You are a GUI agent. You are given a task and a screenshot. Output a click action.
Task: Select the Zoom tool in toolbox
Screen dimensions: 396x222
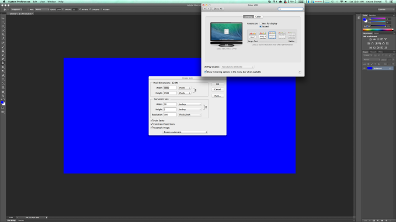click(x=3, y=96)
